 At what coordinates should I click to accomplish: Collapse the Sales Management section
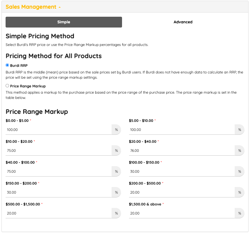tap(33, 7)
